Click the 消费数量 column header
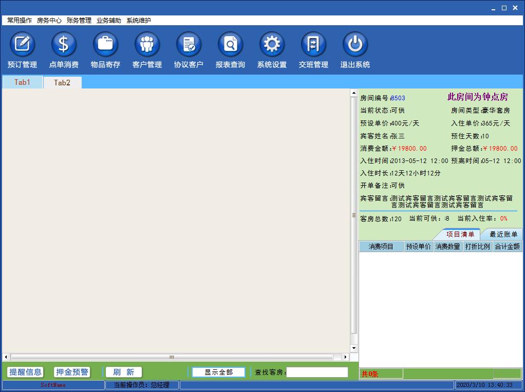The image size is (525, 392). [447, 246]
